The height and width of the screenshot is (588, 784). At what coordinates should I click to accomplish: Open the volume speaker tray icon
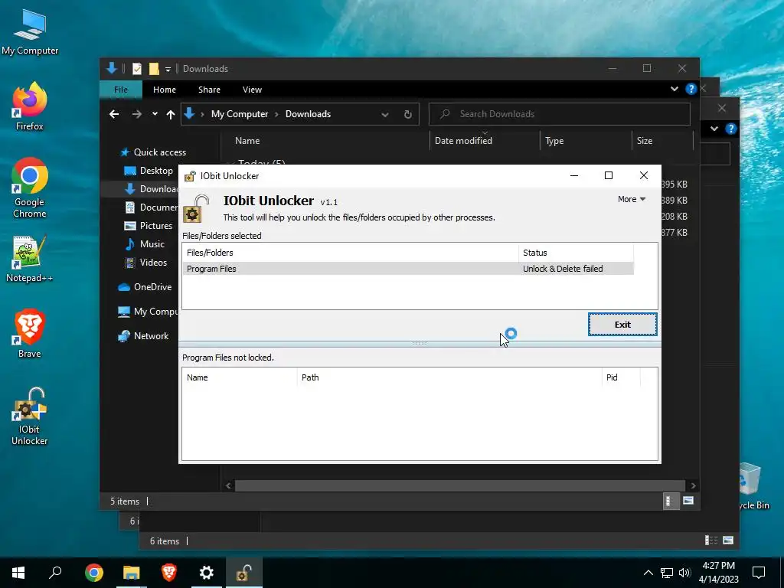(x=684, y=573)
